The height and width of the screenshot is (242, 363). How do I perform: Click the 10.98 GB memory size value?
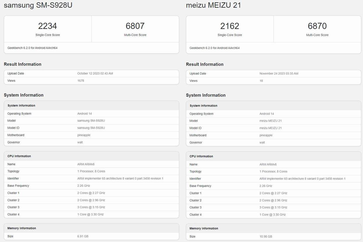pyautogui.click(x=266, y=236)
